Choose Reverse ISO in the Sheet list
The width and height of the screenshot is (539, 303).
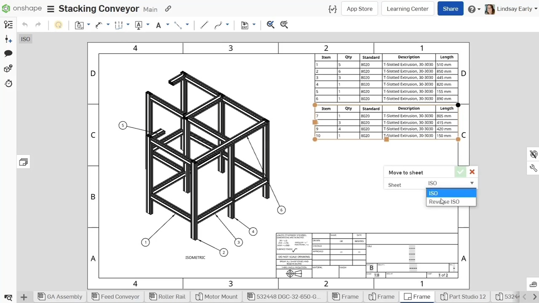pos(451,202)
